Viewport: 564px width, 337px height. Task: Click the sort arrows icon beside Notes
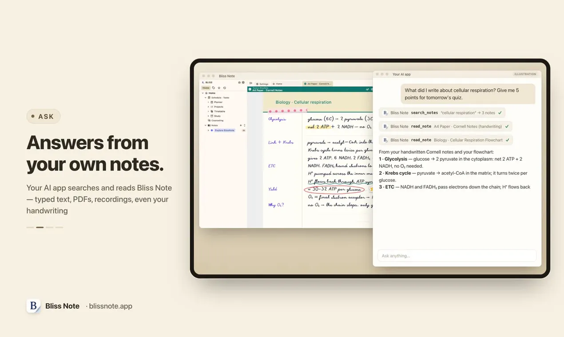tap(244, 125)
